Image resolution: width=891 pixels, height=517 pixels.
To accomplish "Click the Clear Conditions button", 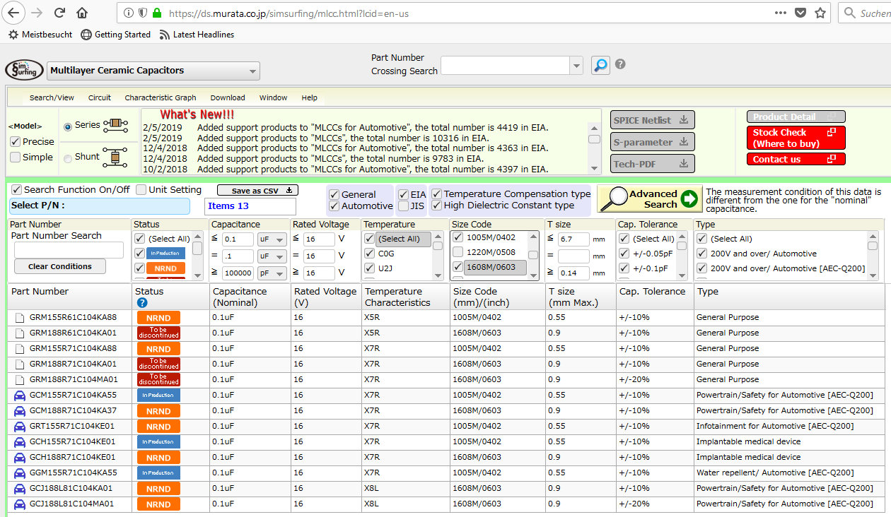I will point(60,266).
